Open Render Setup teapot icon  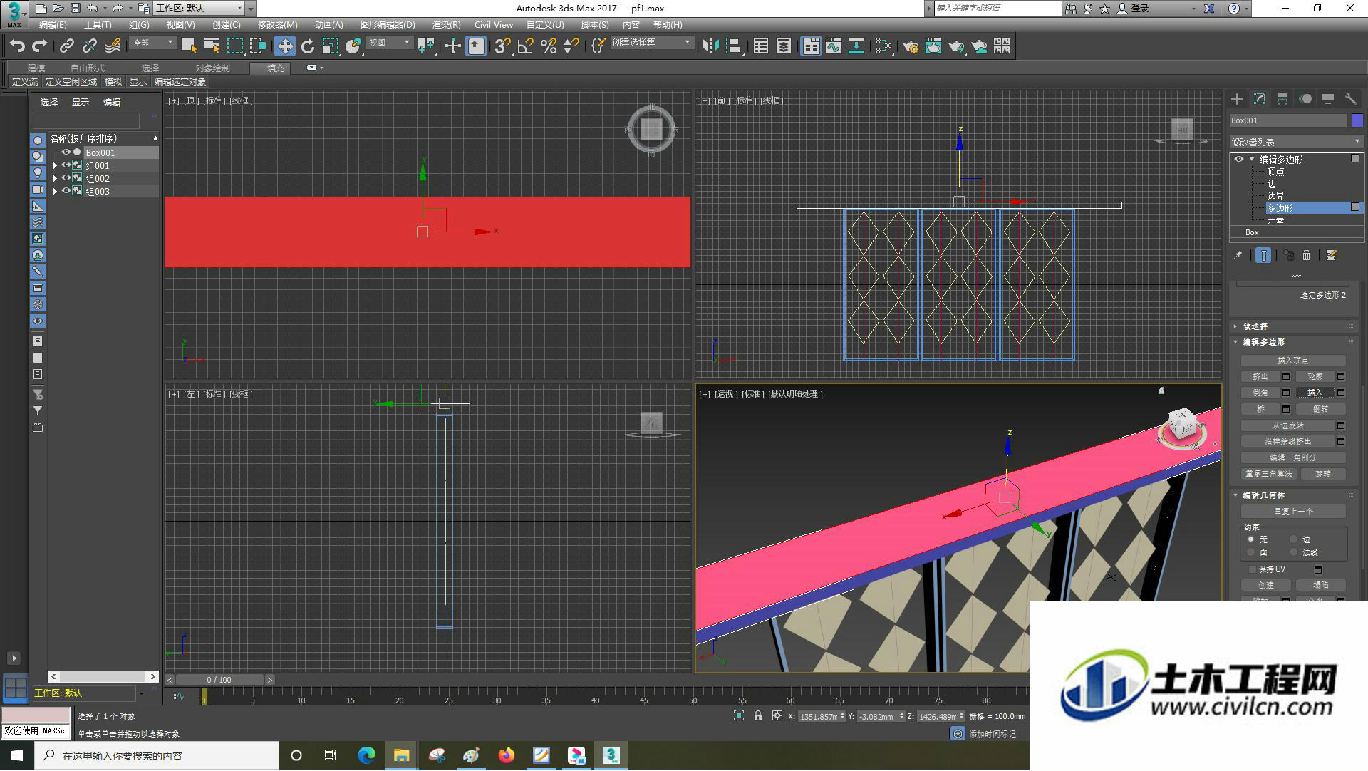pos(911,46)
